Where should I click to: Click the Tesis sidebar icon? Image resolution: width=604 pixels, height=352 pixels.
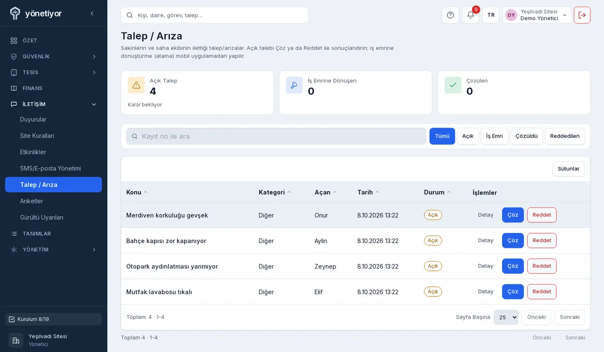(x=14, y=73)
